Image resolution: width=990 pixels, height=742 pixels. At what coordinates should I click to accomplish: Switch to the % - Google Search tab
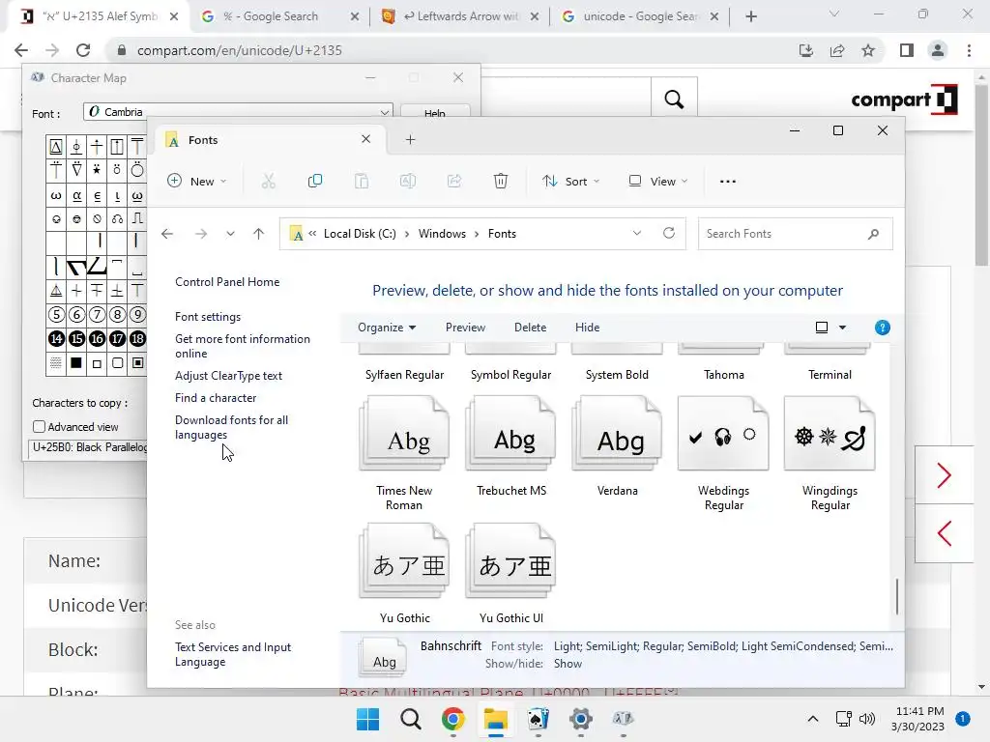pyautogui.click(x=279, y=16)
